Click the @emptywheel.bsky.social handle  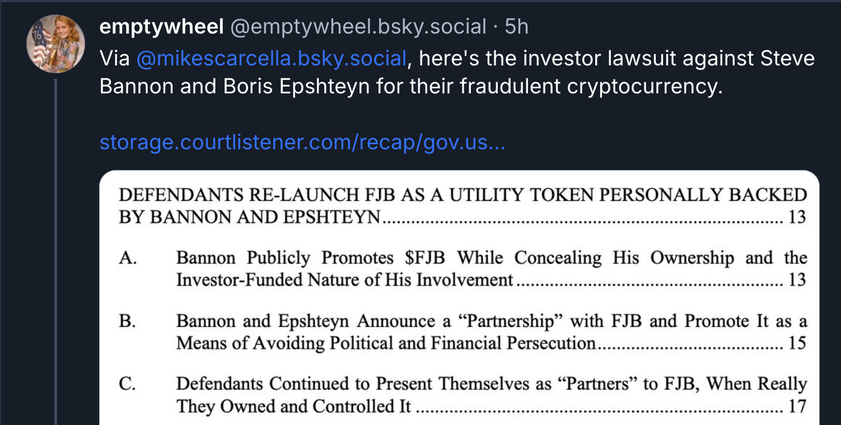[x=358, y=26]
